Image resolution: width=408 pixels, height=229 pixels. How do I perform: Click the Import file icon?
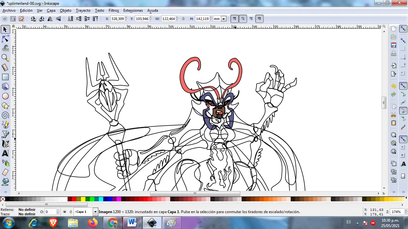pos(394,66)
